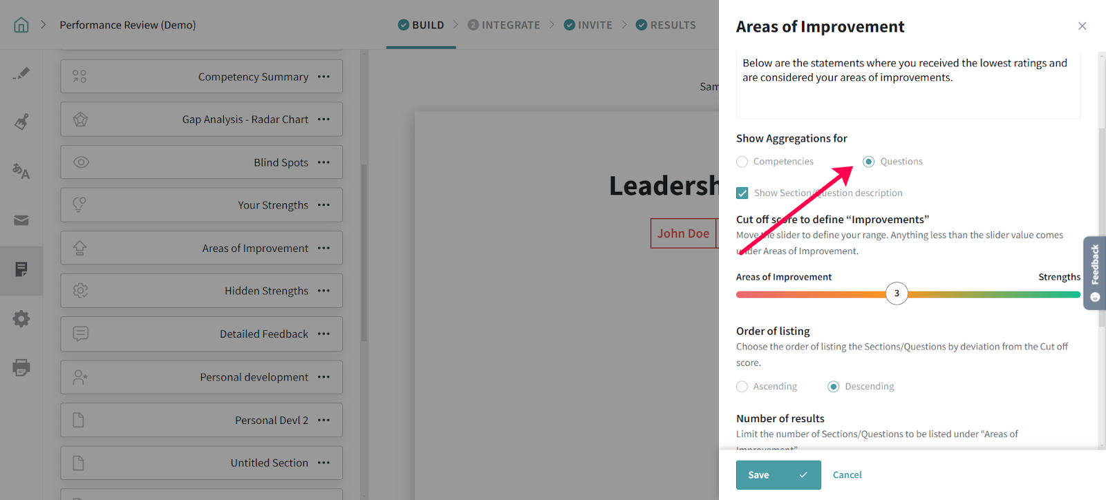Click the settings gear in left sidebar
Image resolution: width=1106 pixels, height=500 pixels.
click(21, 318)
